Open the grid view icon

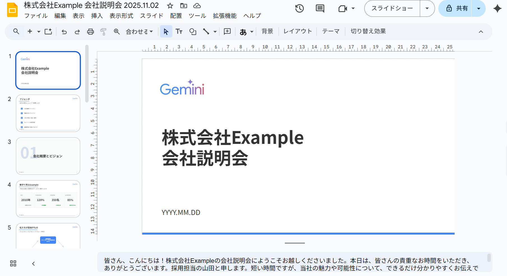click(13, 263)
